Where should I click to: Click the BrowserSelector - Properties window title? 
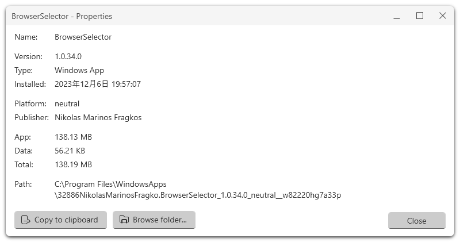click(62, 16)
